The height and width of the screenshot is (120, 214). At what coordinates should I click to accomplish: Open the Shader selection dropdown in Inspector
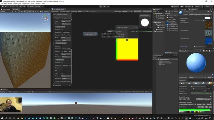(x=200, y=14)
